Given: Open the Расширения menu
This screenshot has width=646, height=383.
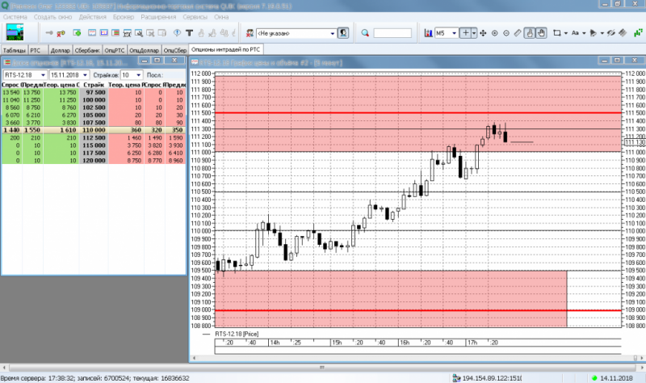Looking at the screenshot, I should (158, 17).
